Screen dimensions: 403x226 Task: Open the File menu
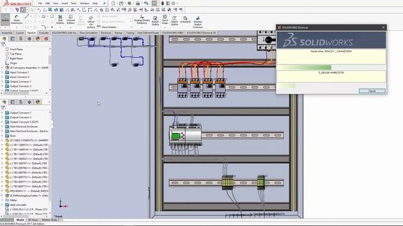pyautogui.click(x=40, y=4)
